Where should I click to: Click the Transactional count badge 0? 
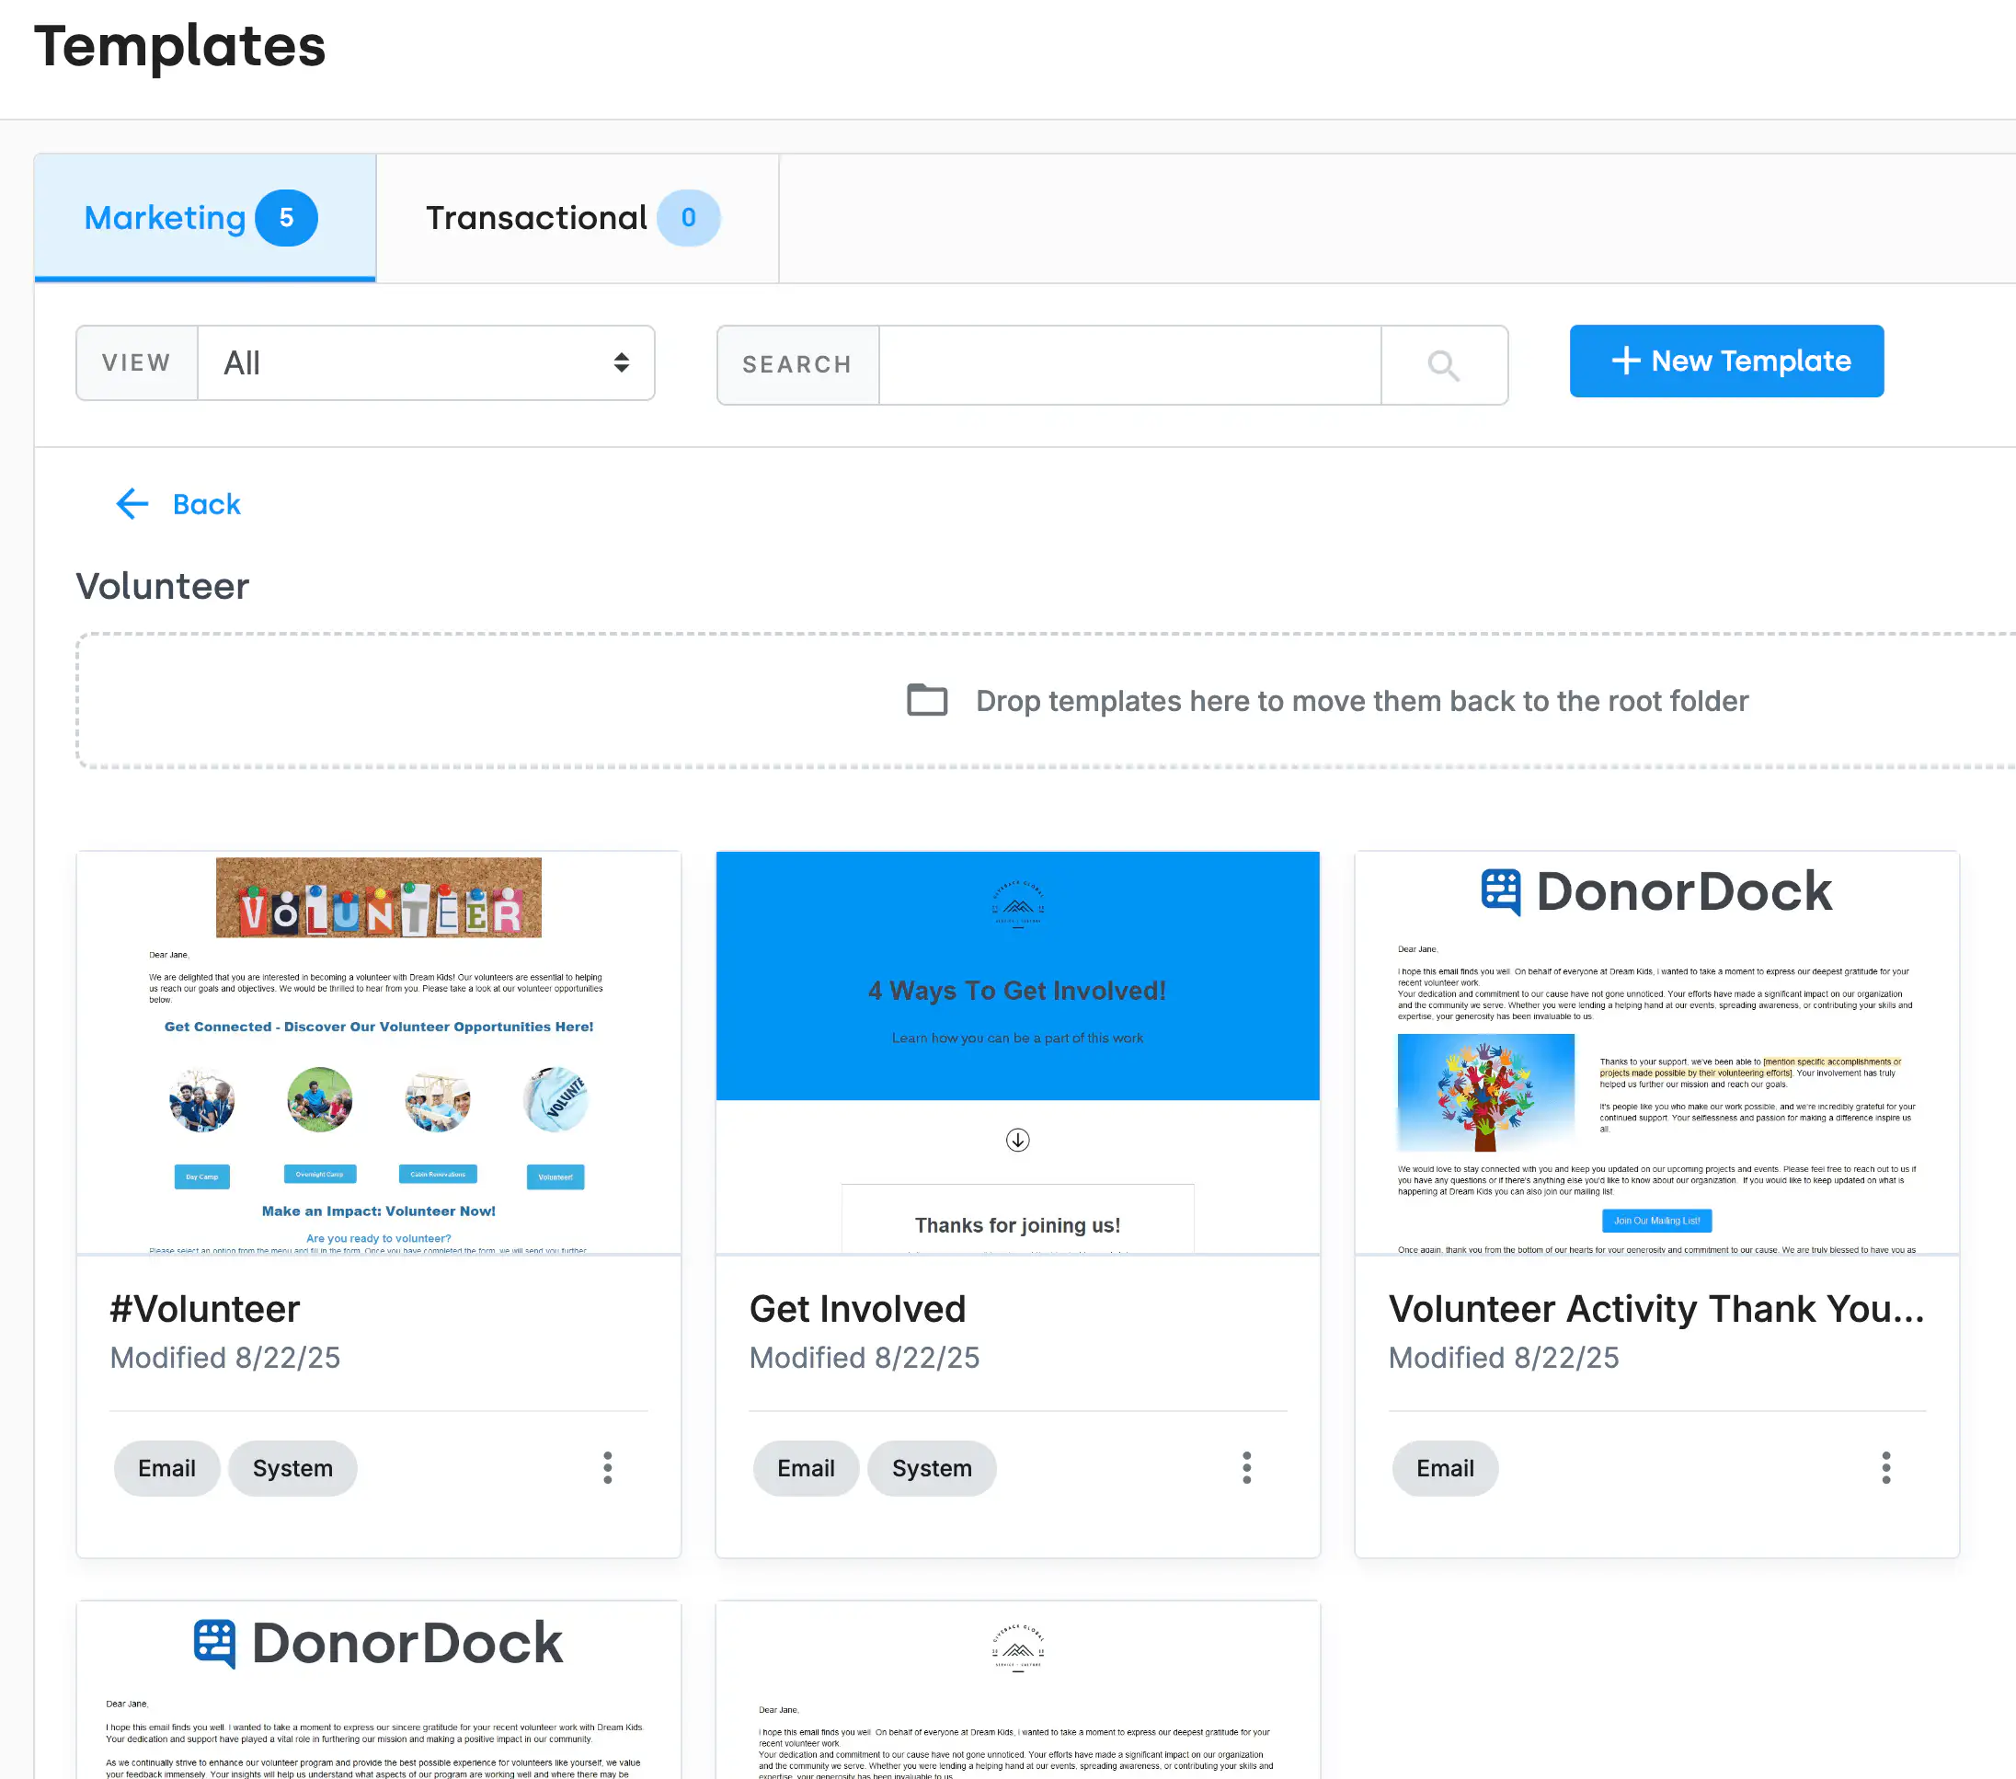(689, 217)
